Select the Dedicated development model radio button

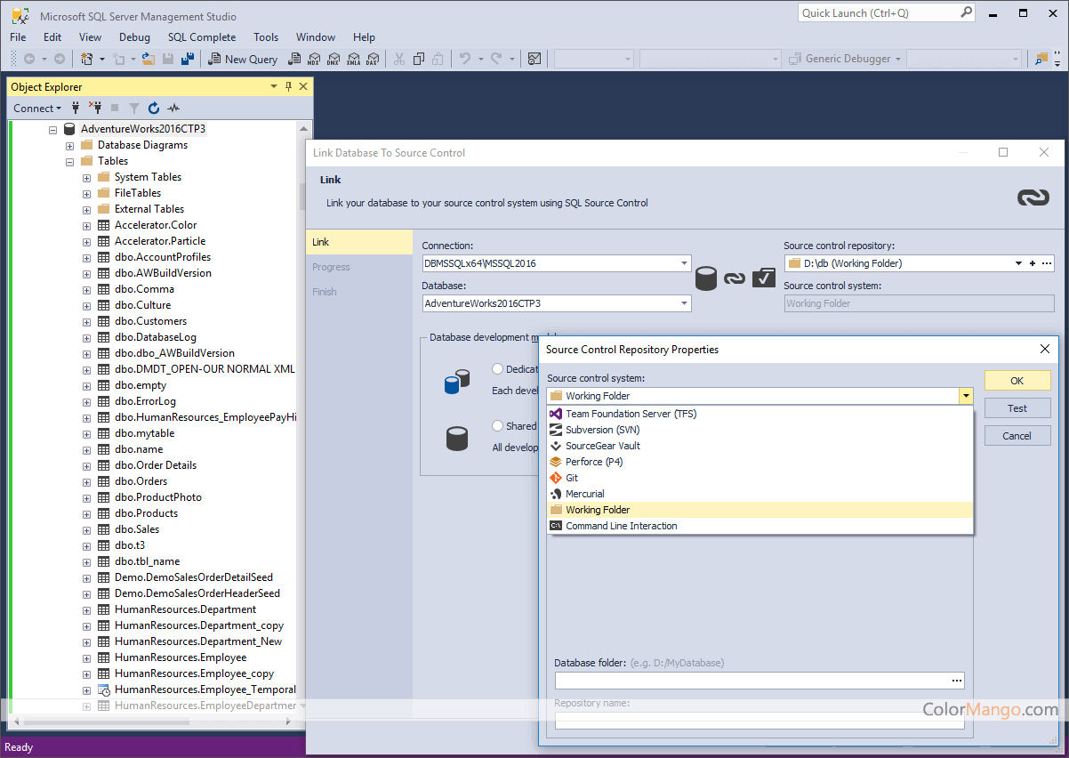(x=498, y=368)
